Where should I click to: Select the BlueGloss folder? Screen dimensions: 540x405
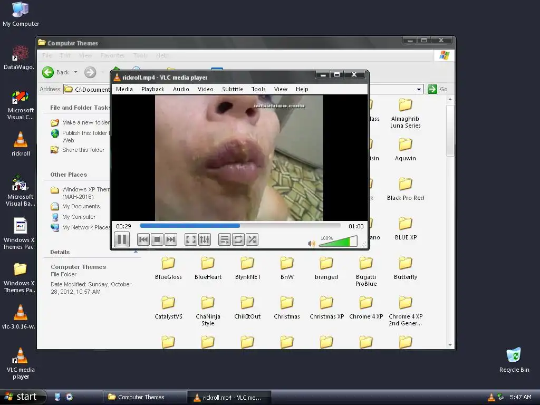tap(168, 268)
